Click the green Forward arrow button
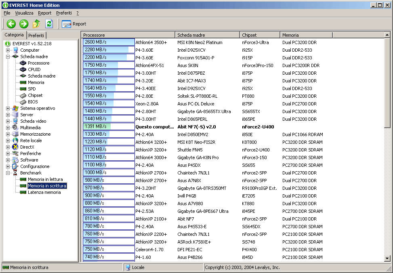Image resolution: width=393 pixels, height=273 pixels. click(24, 24)
